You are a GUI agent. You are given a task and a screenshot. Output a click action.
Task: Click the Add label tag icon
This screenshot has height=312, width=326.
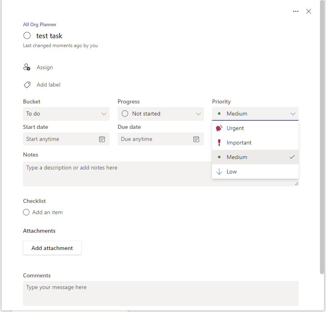click(x=27, y=85)
